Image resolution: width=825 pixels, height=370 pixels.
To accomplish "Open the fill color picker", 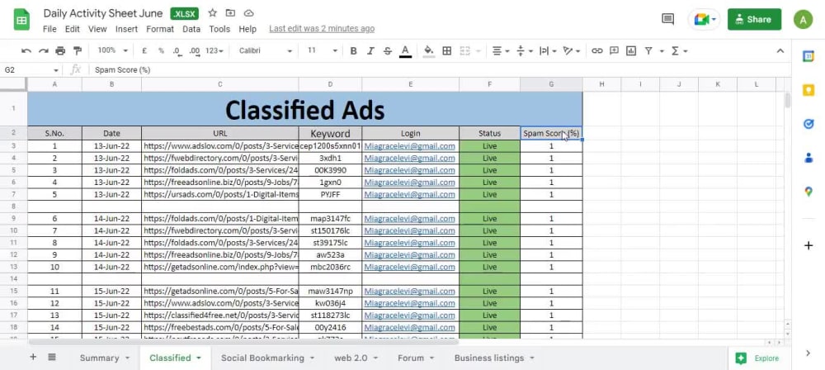I will (x=429, y=51).
